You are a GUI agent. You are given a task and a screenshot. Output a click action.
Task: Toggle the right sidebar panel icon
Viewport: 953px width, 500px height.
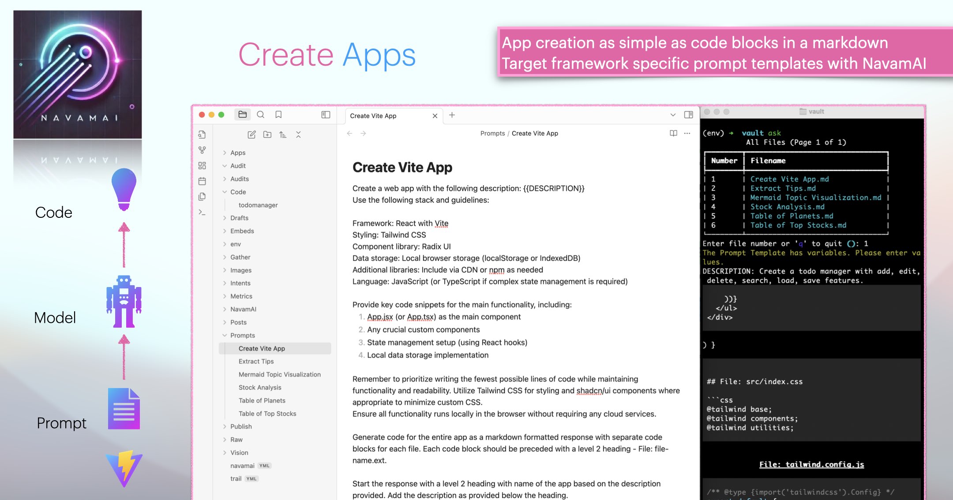688,115
